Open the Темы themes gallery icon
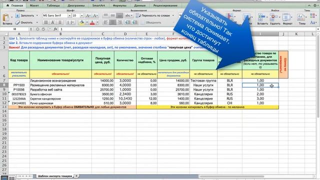The height and width of the screenshot is (180, 320). pos(301,17)
